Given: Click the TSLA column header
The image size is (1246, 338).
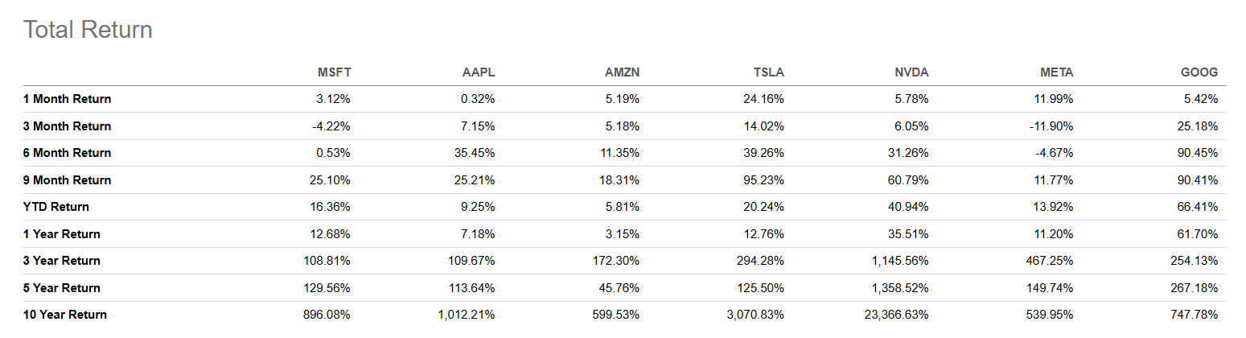Looking at the screenshot, I should point(768,72).
